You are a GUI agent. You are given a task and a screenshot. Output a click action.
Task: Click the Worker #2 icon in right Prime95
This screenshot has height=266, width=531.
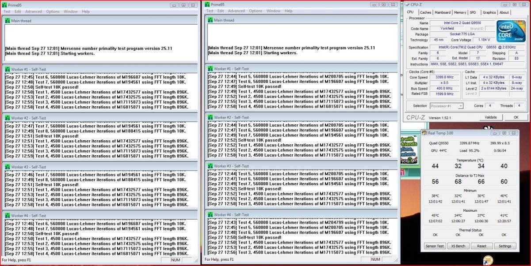click(210, 118)
